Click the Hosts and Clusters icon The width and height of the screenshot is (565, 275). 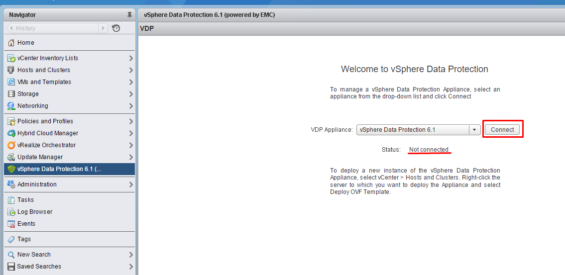[x=11, y=70]
